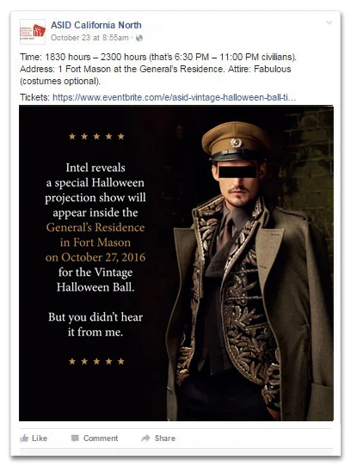Viewport: 351px width, 466px height.
Task: Follow the eventbrite.com tickets link
Action: [x=175, y=97]
